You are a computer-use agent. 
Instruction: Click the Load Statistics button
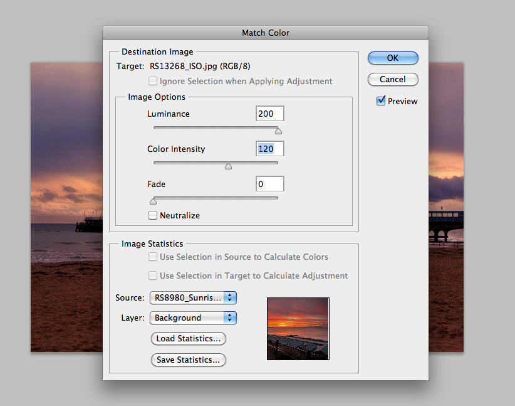click(188, 338)
